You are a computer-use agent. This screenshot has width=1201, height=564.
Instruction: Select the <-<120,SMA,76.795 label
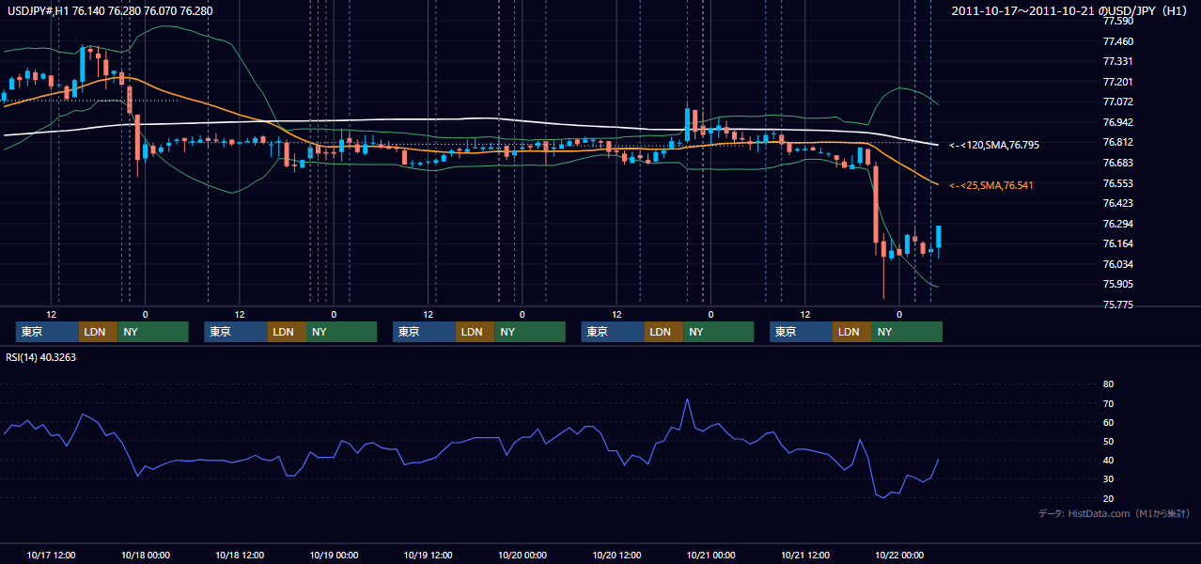tap(993, 146)
